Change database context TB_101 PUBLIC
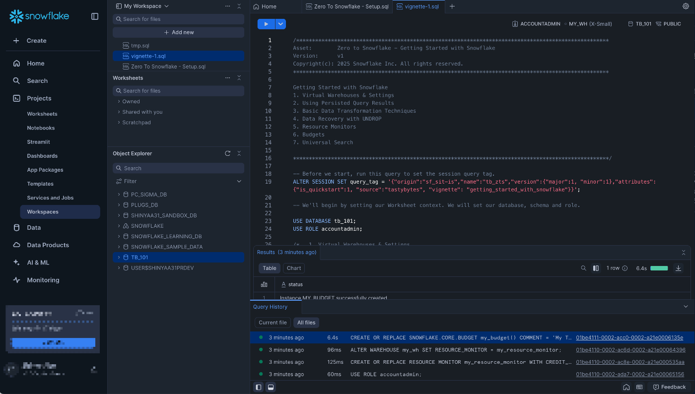 [x=654, y=24]
